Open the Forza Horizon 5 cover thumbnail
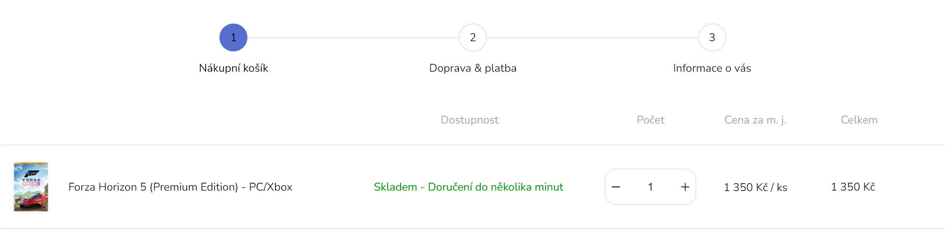 (31, 187)
